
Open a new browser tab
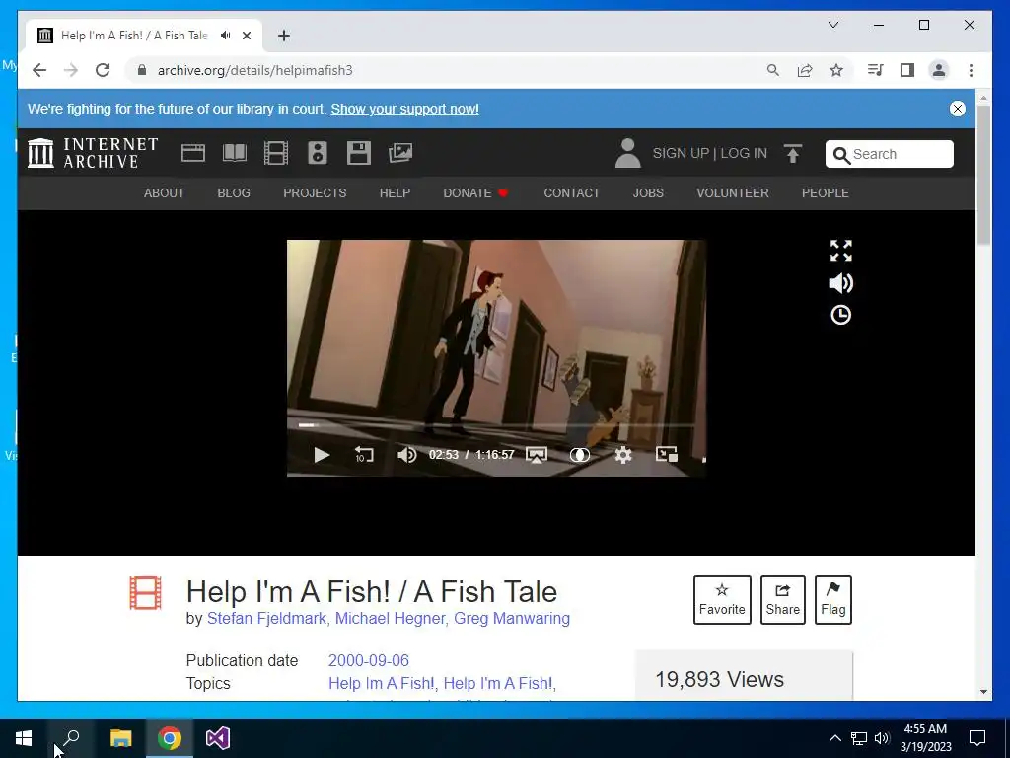pos(284,36)
